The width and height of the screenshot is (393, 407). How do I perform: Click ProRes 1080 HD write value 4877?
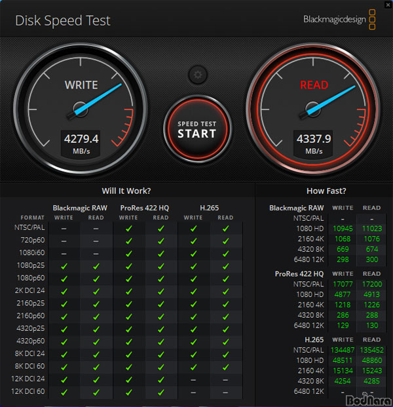(x=343, y=295)
